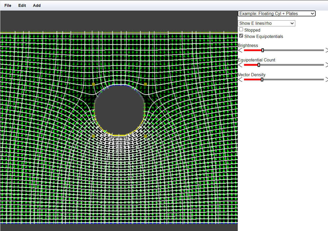Click the Equipotential Count decrease left arrow
The width and height of the screenshot is (328, 231).
tap(240, 65)
